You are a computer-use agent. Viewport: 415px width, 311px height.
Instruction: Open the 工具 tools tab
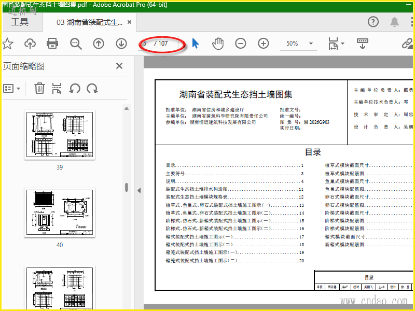(x=20, y=22)
